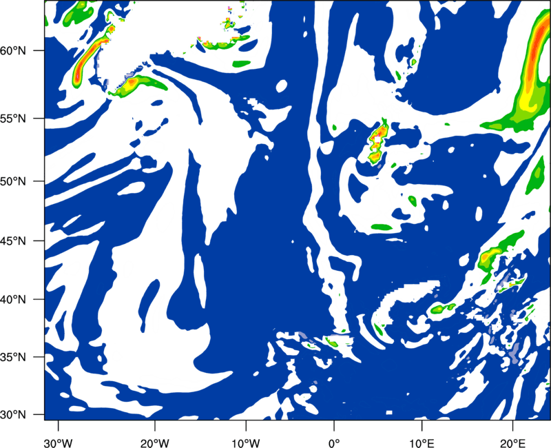
Task: Click the 0° longitude label
Action: coord(334,443)
